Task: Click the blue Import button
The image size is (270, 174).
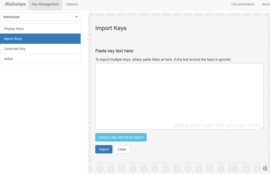Action: (x=104, y=149)
